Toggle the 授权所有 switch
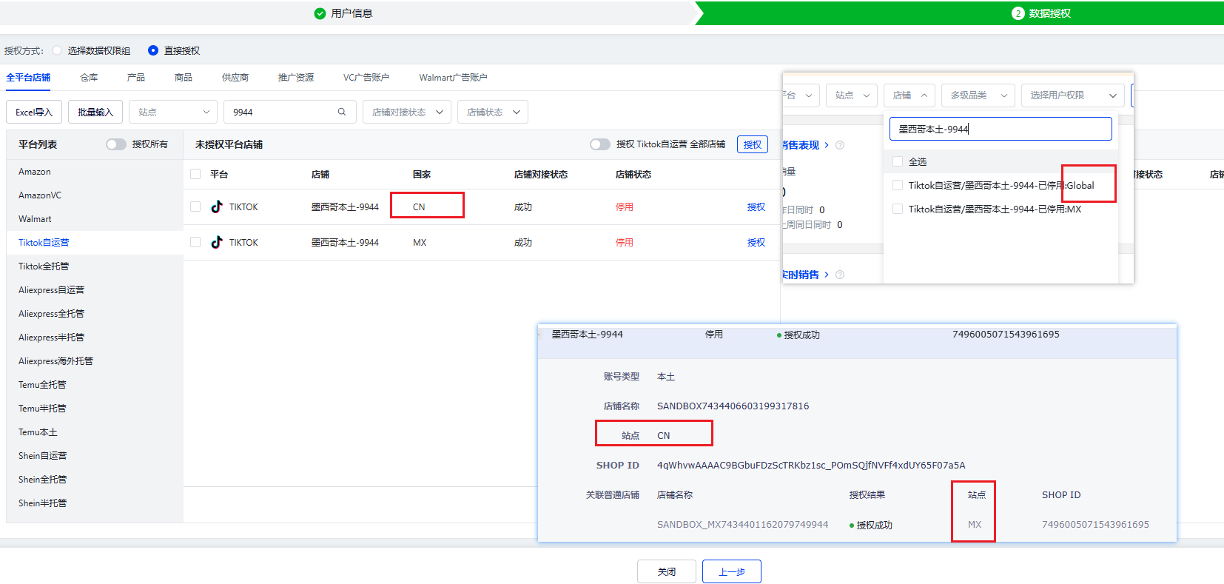 coord(116,144)
